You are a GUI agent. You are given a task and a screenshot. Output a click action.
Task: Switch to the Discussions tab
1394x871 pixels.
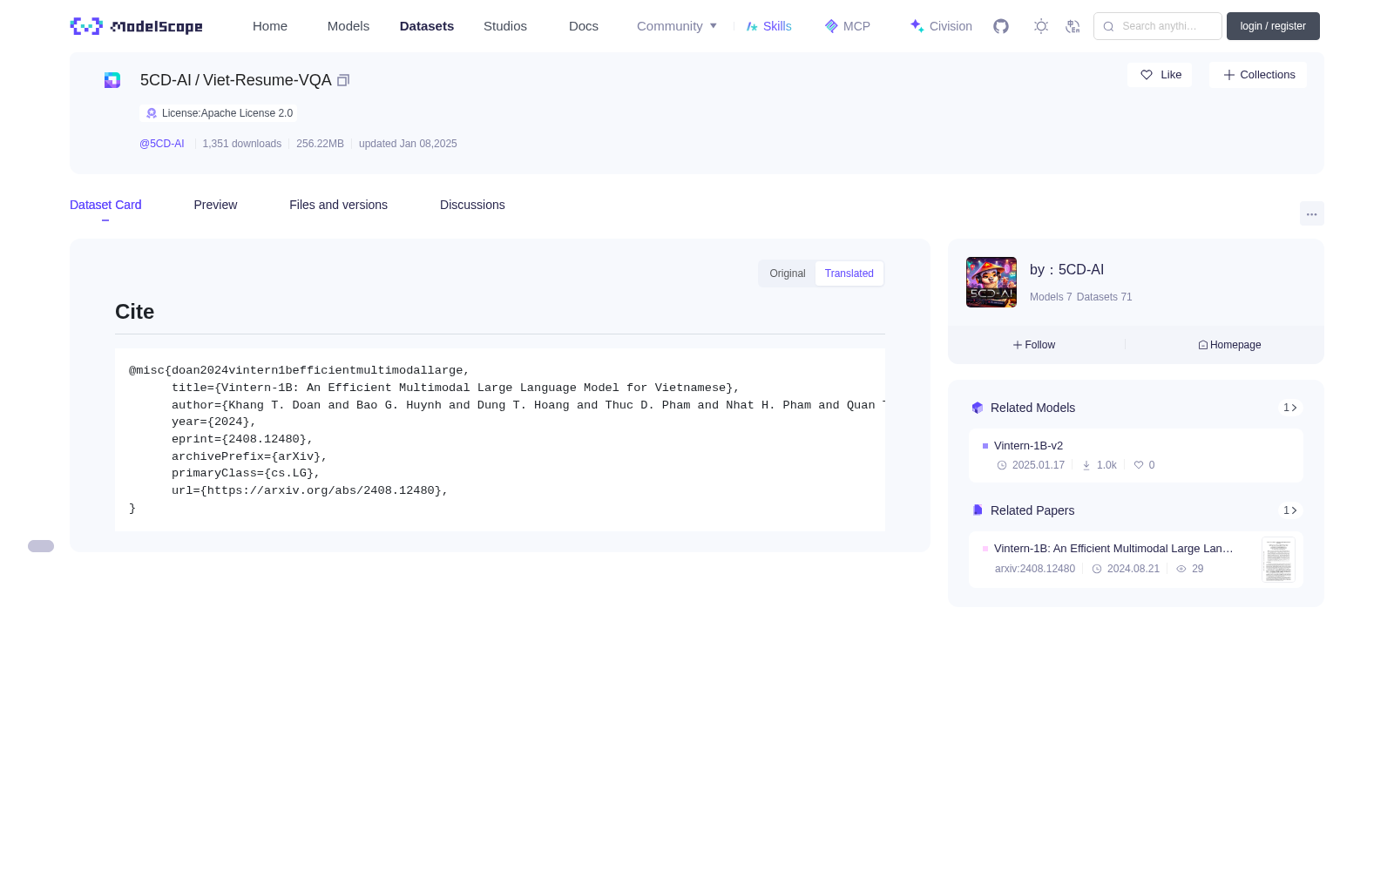[x=472, y=205]
